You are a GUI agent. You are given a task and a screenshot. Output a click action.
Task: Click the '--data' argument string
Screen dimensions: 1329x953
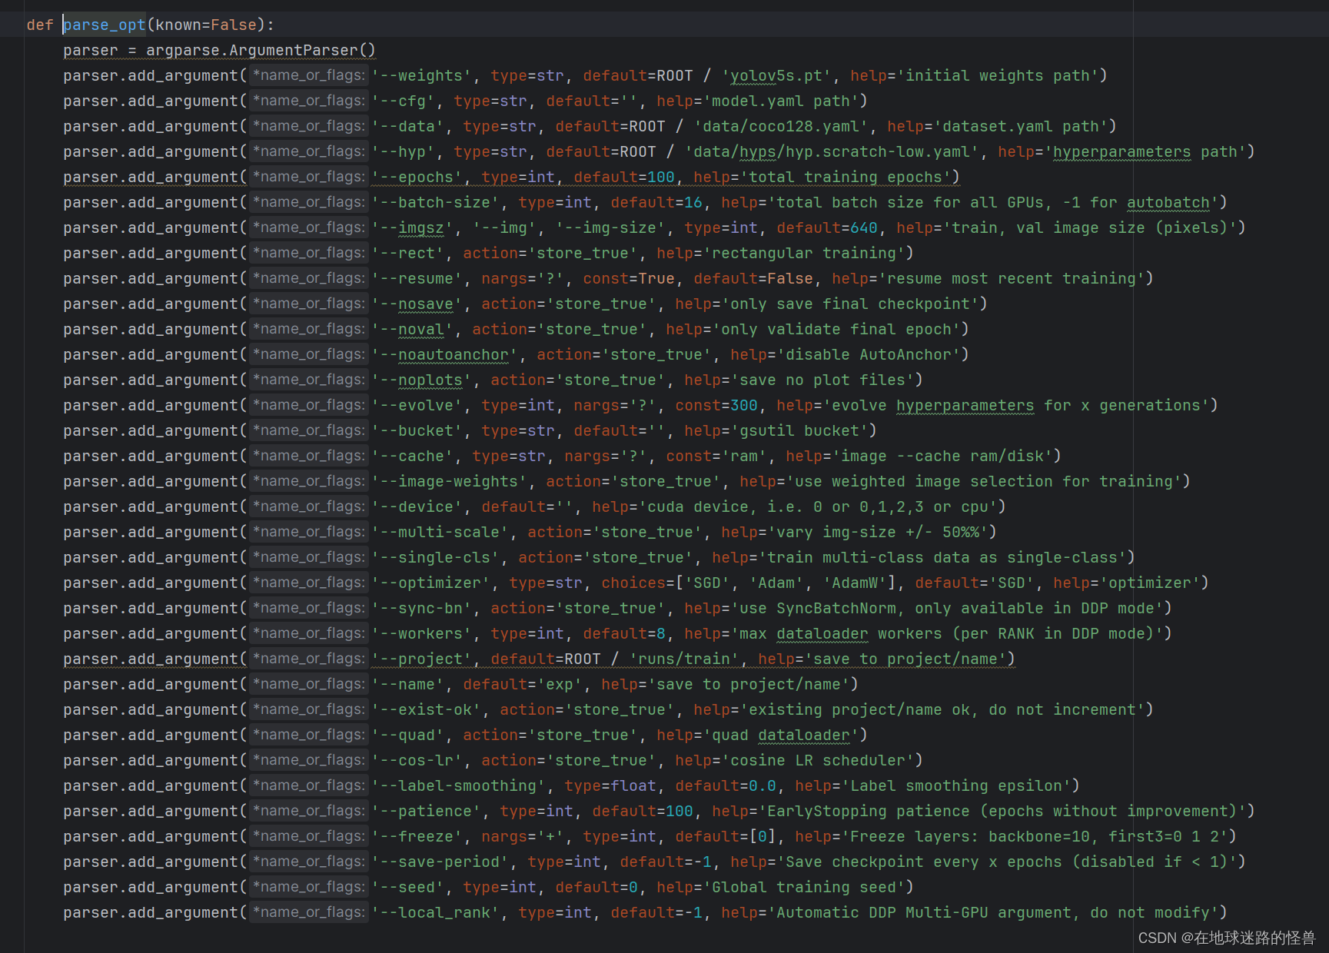coord(408,126)
